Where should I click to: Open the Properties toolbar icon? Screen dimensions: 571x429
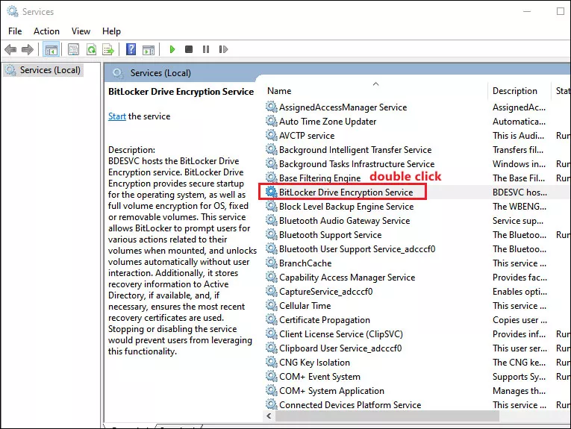click(74, 49)
